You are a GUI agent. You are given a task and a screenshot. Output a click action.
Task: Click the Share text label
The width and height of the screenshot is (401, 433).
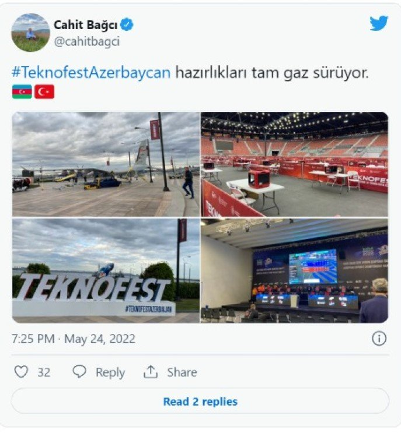tap(182, 372)
